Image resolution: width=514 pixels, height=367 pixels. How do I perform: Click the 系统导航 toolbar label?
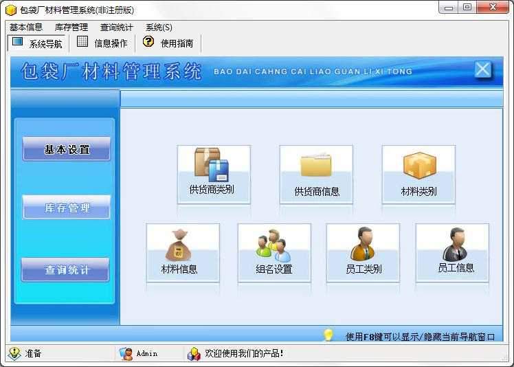[45, 43]
